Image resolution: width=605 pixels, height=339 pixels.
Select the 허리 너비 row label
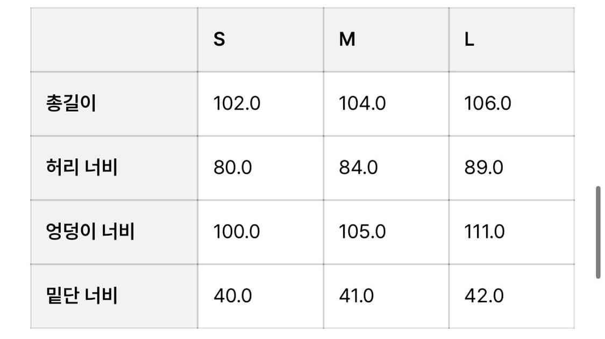(82, 168)
